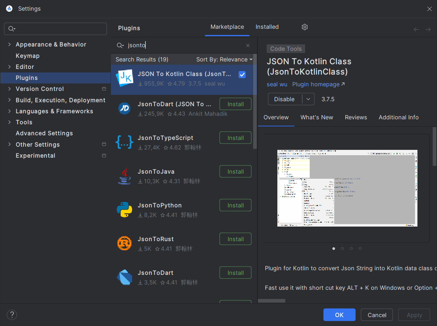Viewport: 437px width, 326px height.
Task: Navigate forward with right arrow
Action: pos(428,29)
